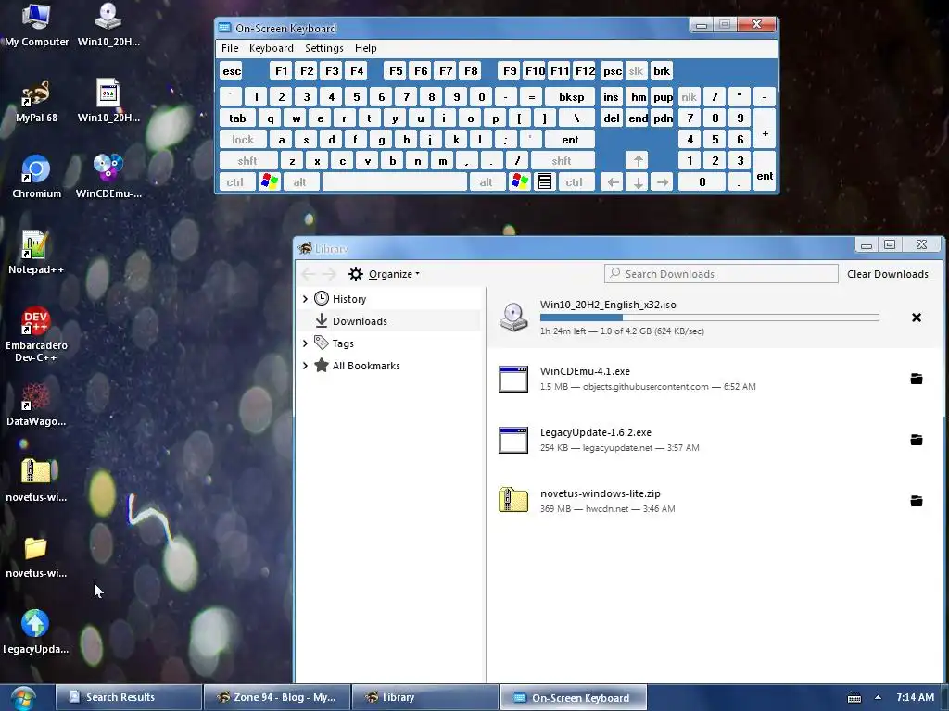The width and height of the screenshot is (949, 711).
Task: Select Downloads in Library sidebar
Action: click(390, 321)
